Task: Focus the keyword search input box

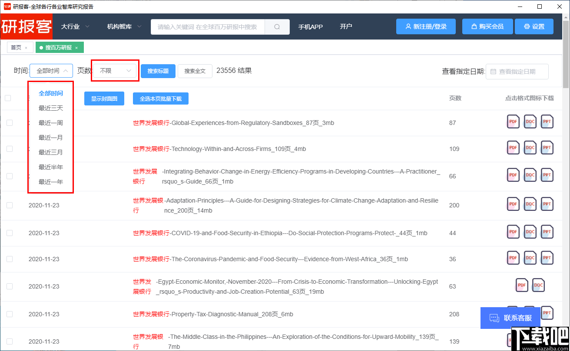Action: (x=208, y=26)
